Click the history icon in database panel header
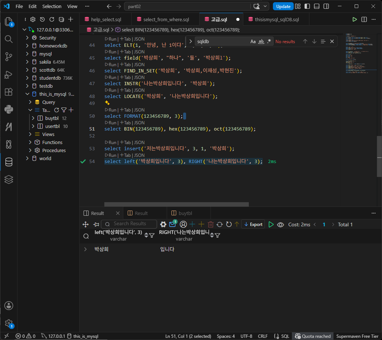This screenshot has height=340, width=382. [42, 19]
